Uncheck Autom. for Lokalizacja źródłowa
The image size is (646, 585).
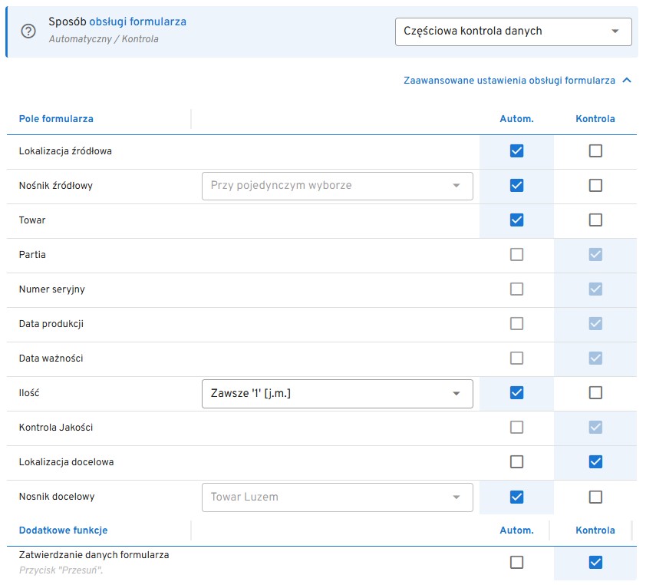[516, 151]
